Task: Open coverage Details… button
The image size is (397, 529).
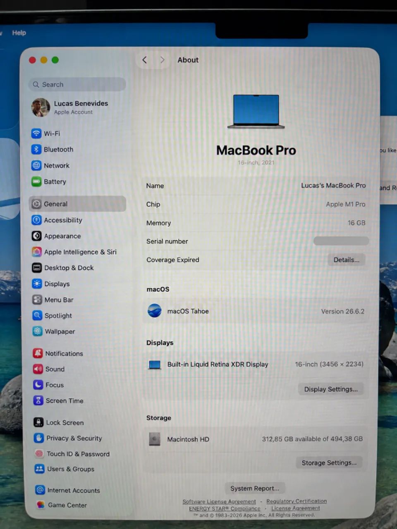Action: click(347, 260)
